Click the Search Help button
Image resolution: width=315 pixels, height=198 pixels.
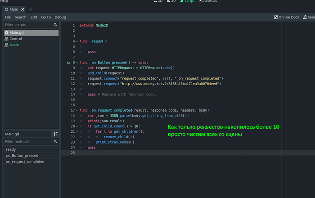[309, 17]
